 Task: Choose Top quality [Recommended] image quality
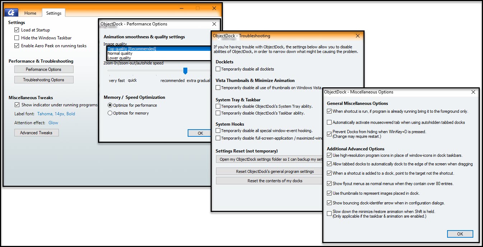click(159, 49)
